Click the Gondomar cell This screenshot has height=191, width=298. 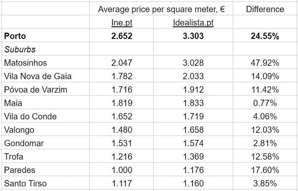click(24, 143)
